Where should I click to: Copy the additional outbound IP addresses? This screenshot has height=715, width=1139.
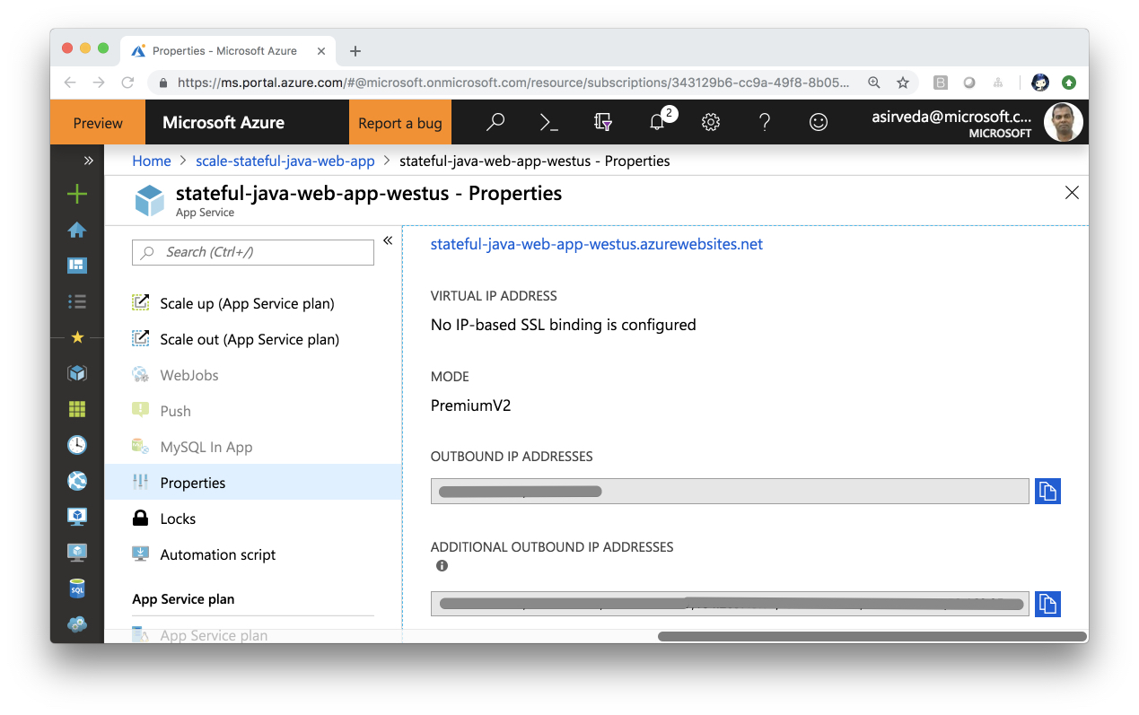1047,604
